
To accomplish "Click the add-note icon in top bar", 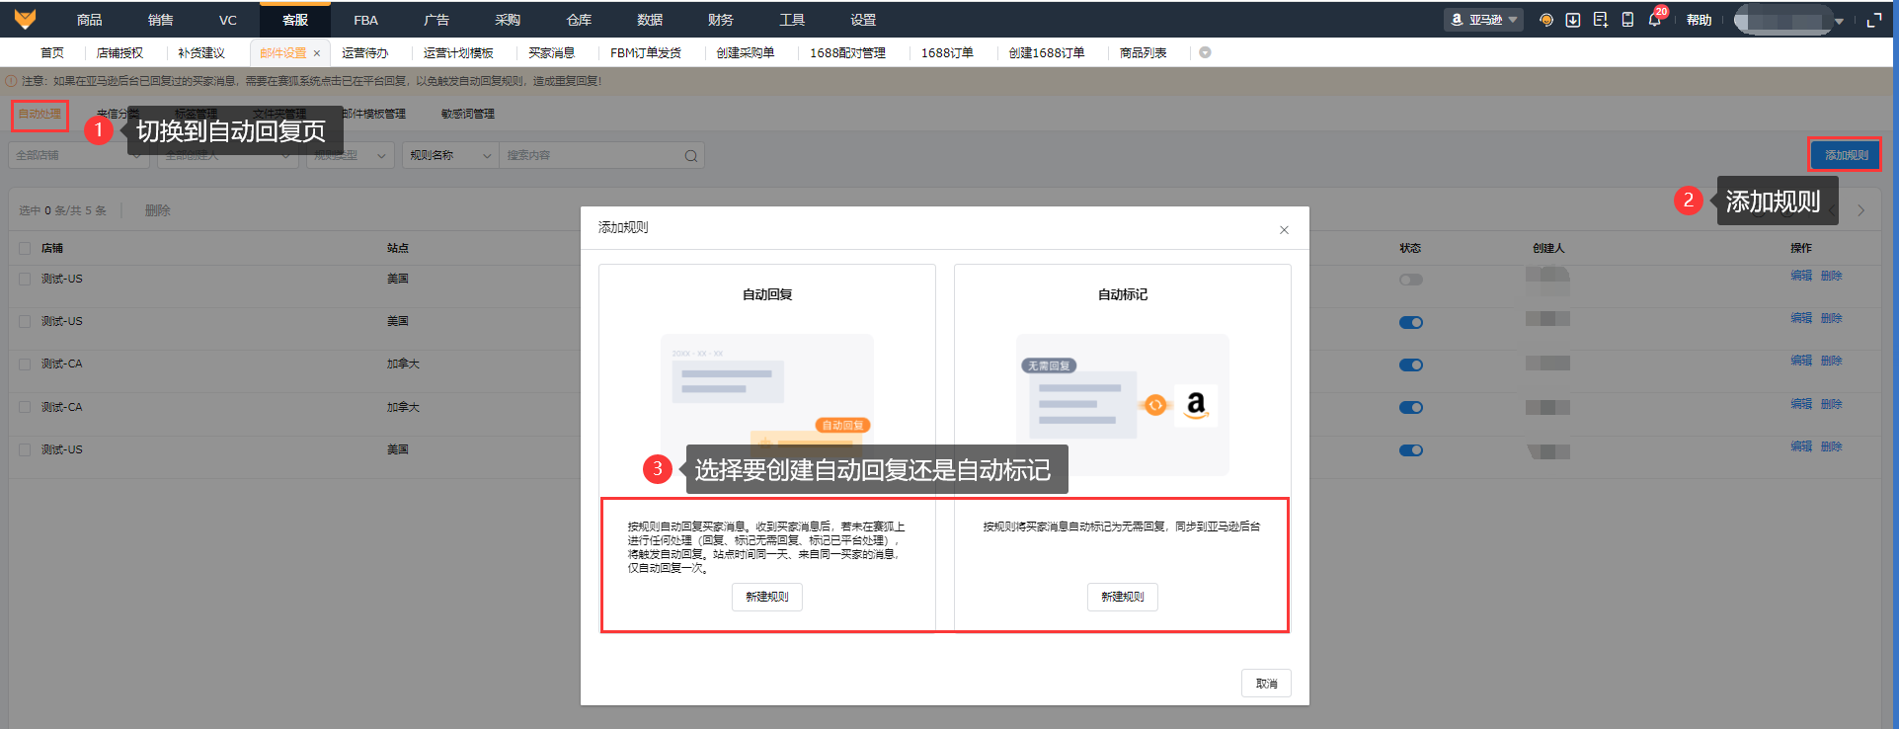I will point(1601,20).
